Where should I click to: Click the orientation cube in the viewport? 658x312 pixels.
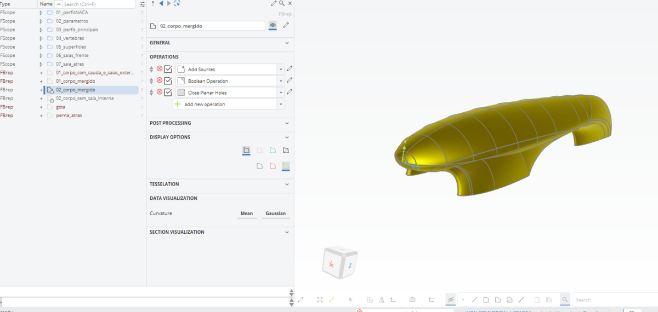pyautogui.click(x=340, y=263)
